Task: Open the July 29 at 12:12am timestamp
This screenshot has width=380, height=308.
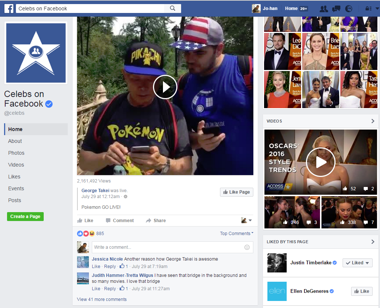Action: pos(101,197)
